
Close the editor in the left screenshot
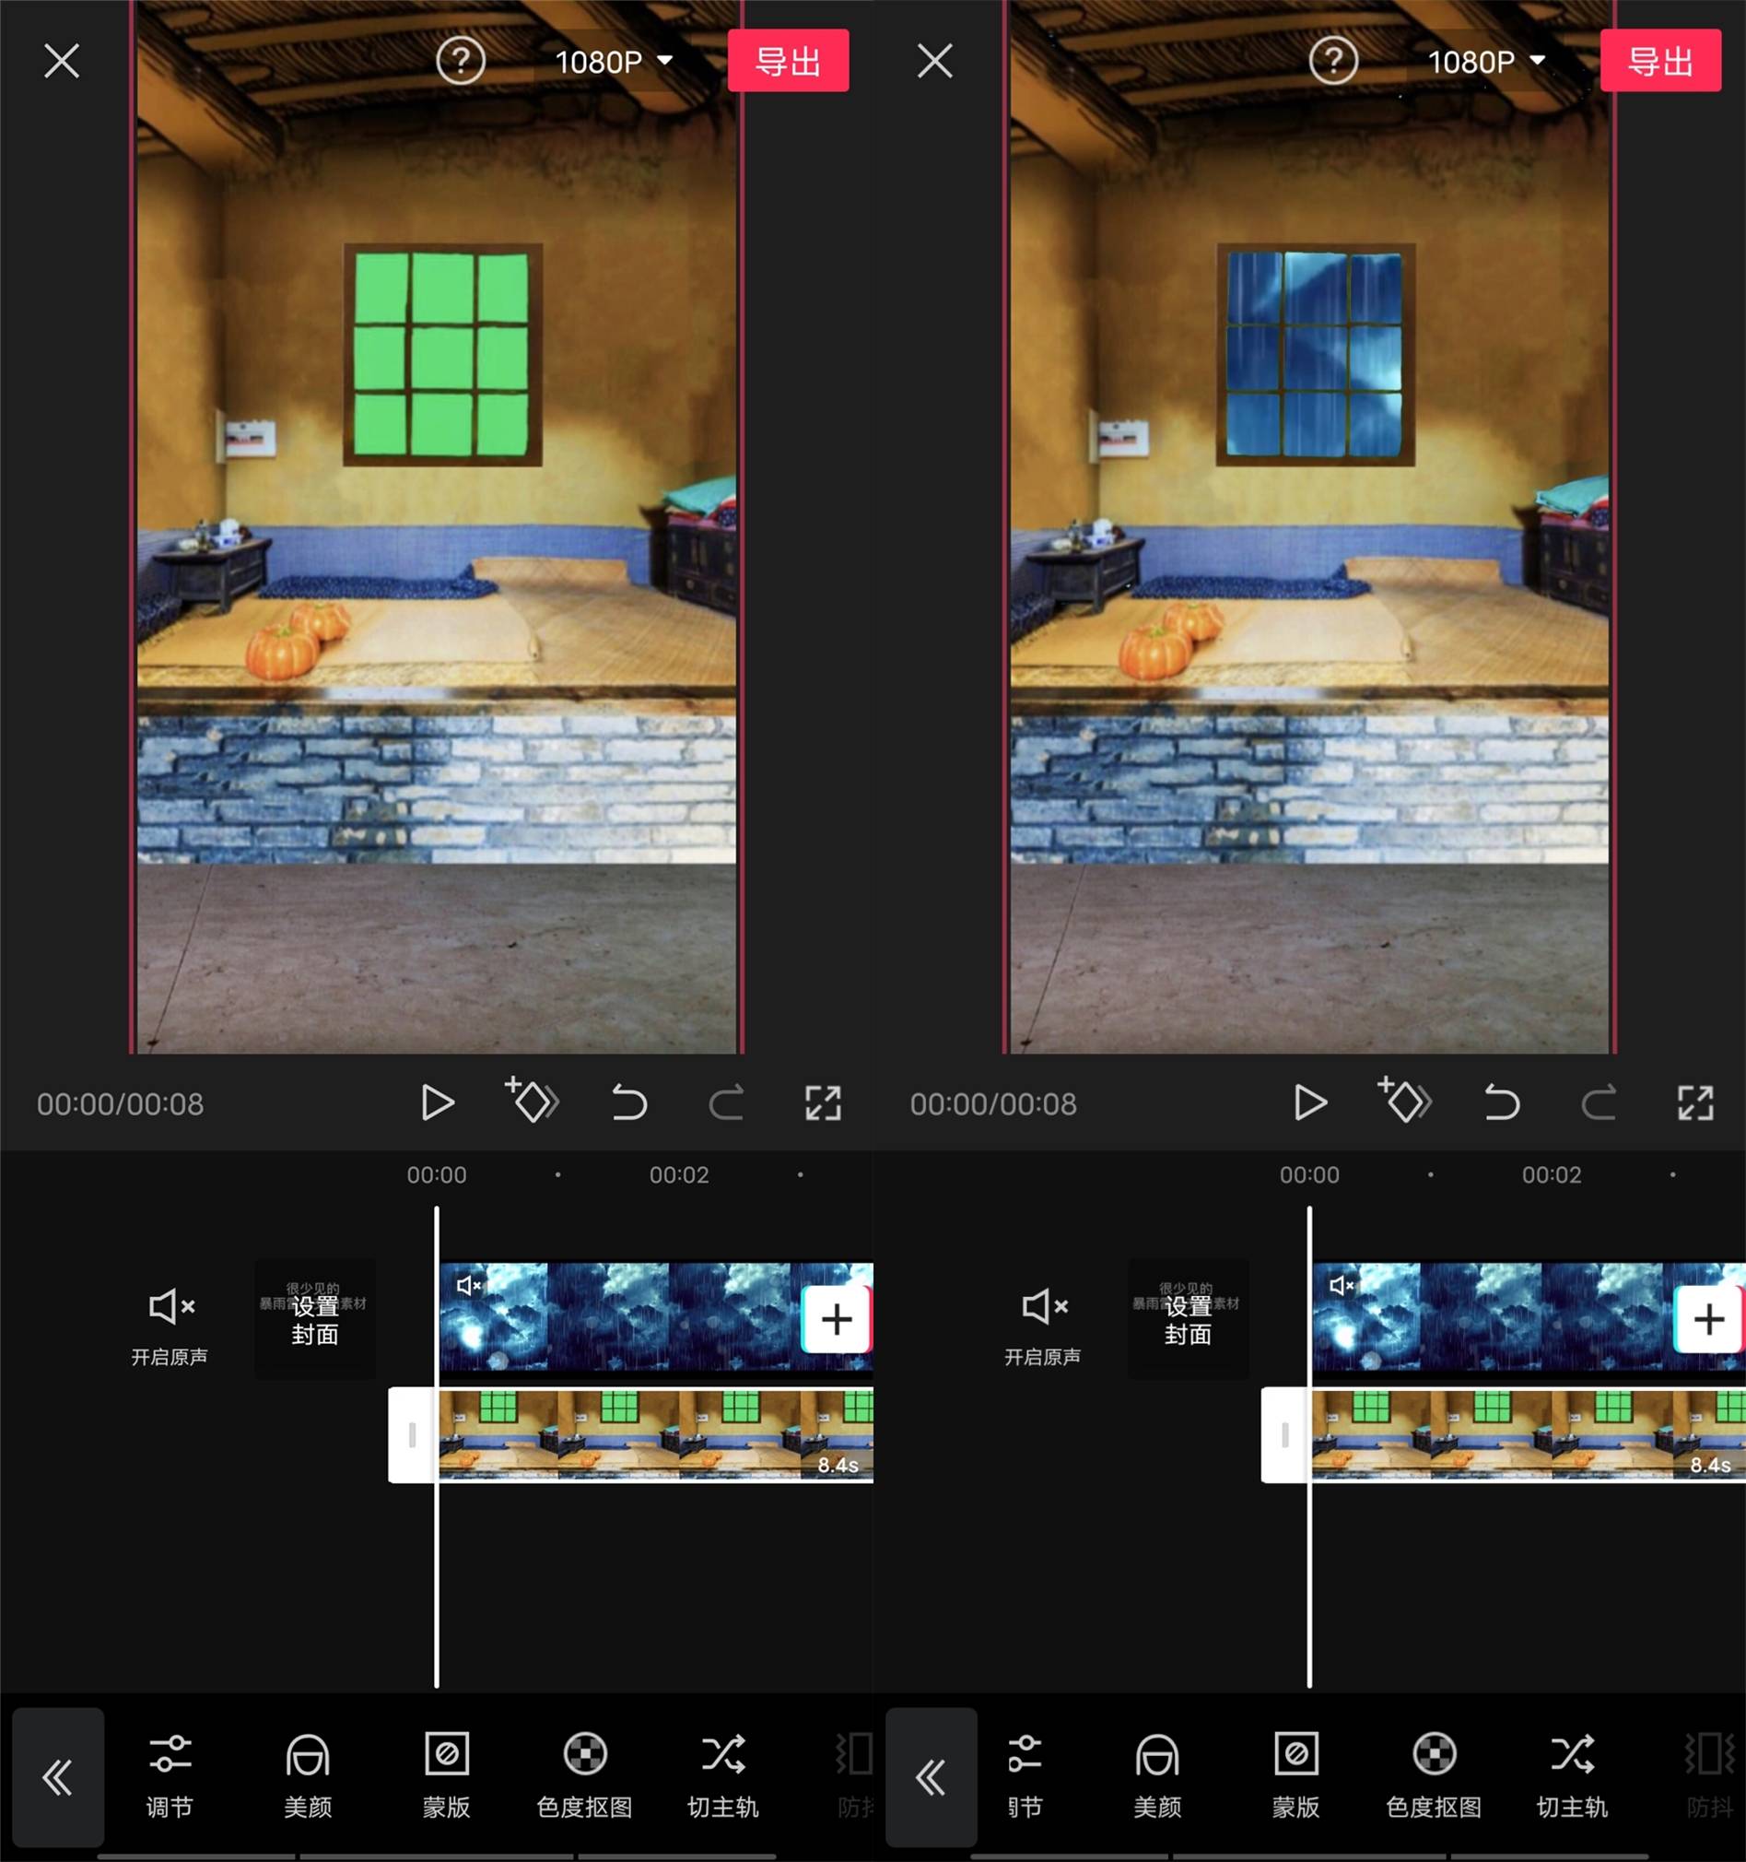click(62, 61)
